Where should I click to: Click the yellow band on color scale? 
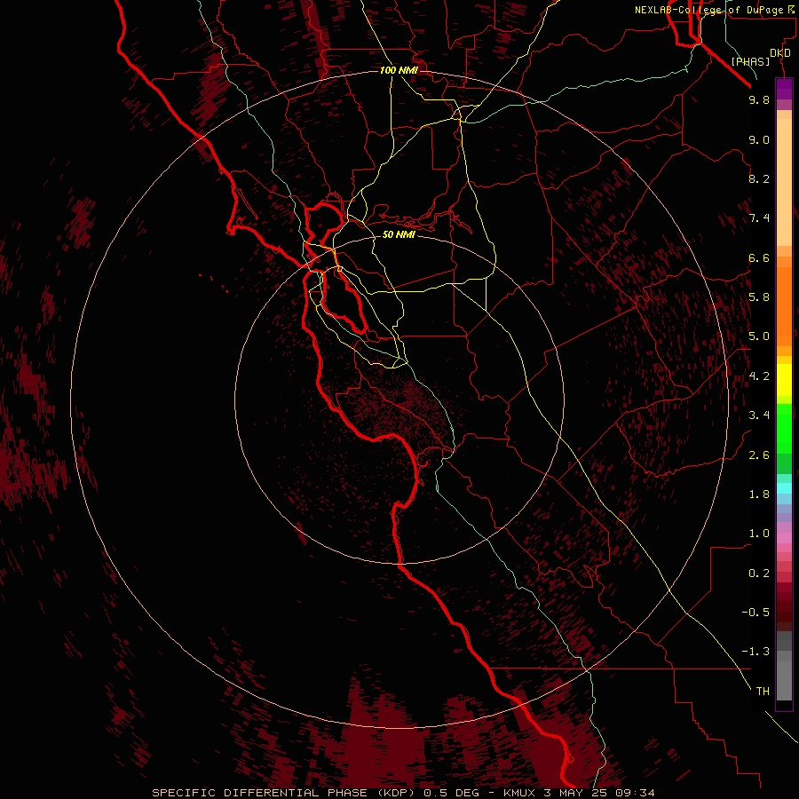tap(784, 380)
